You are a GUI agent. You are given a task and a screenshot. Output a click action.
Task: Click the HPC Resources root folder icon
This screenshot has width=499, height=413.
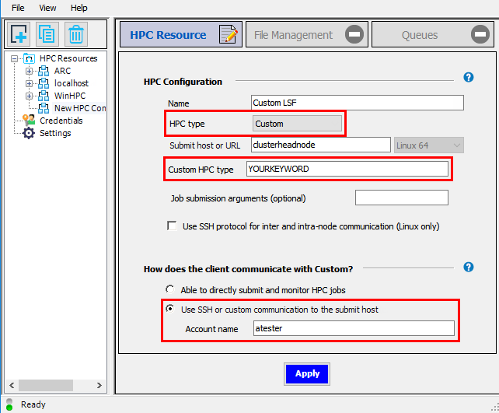(x=30, y=58)
